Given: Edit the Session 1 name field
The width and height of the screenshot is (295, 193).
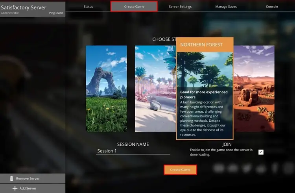Looking at the screenshot, I should click(x=133, y=151).
